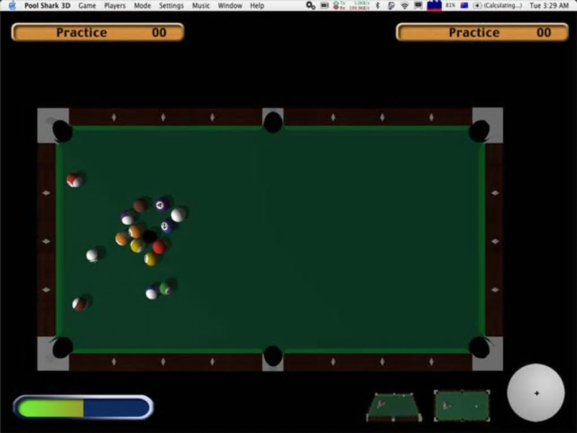Click the bottom-left corner pocket
This screenshot has width=577, height=433.
(62, 348)
